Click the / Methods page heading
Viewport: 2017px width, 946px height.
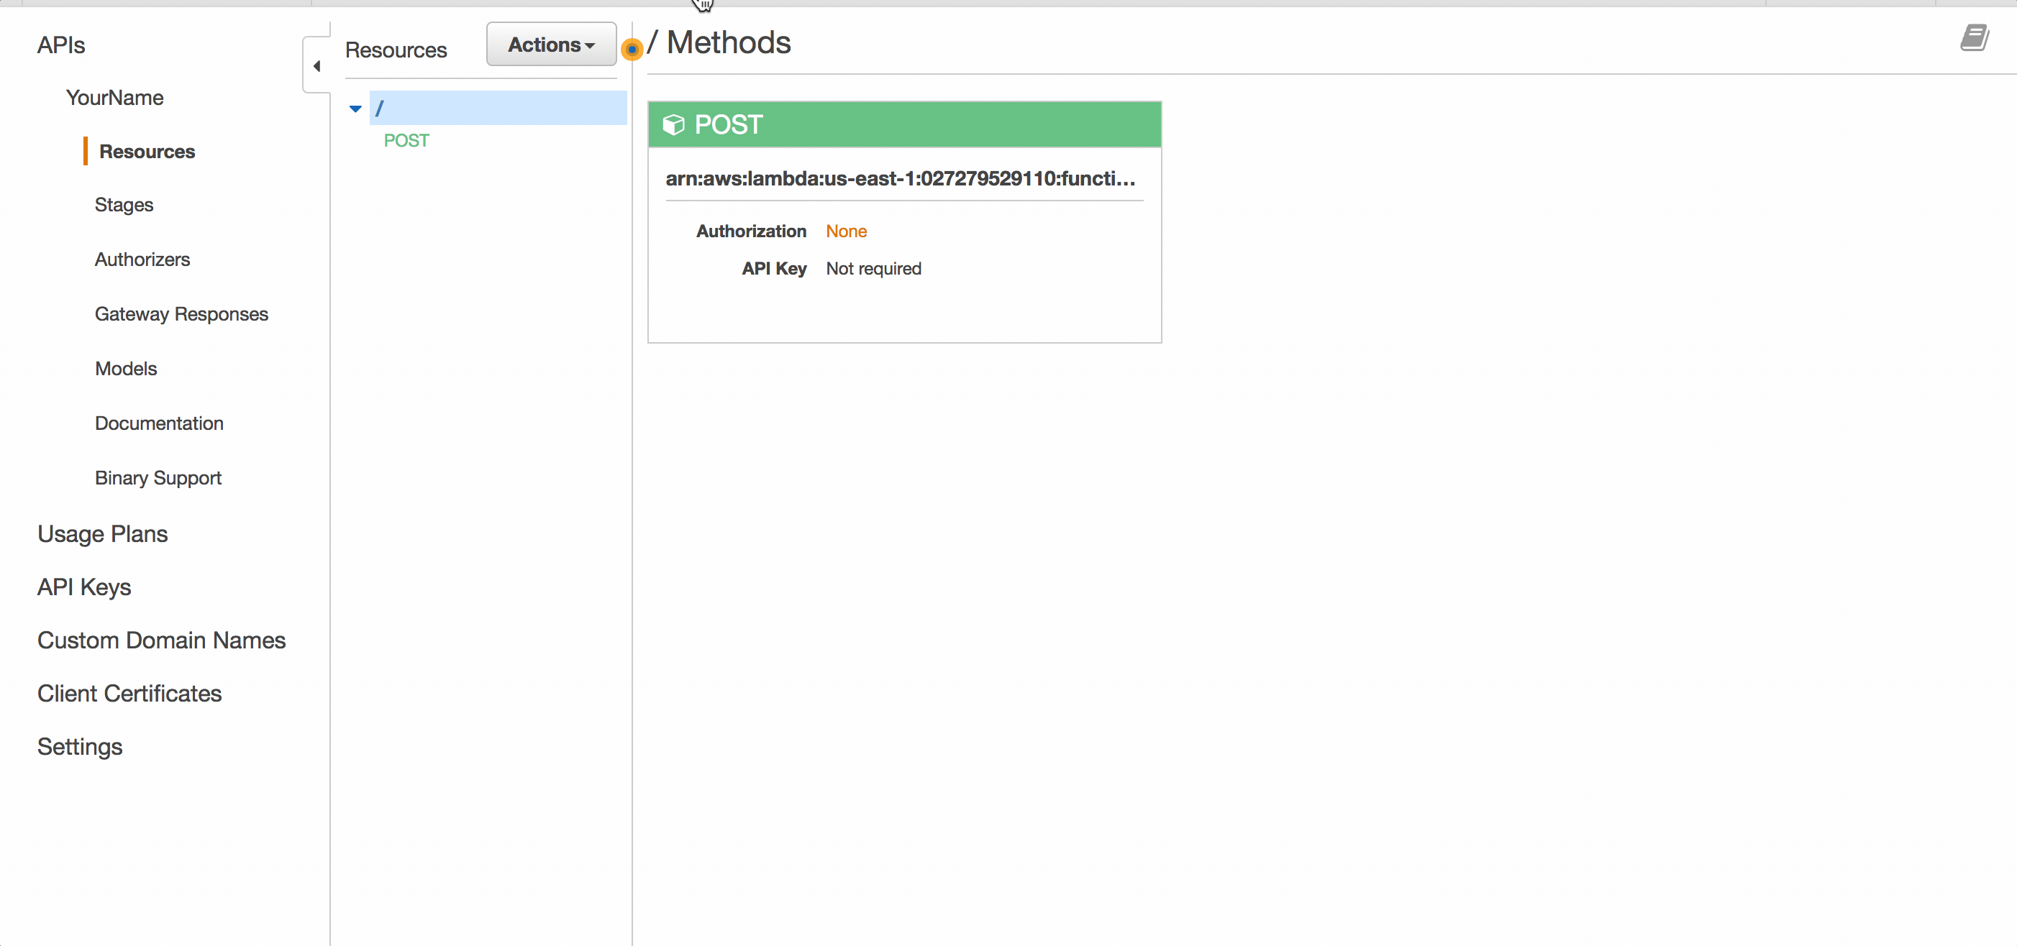pos(719,42)
